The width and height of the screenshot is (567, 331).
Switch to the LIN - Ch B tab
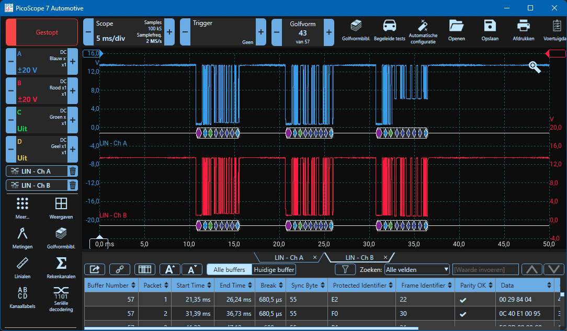pos(359,257)
